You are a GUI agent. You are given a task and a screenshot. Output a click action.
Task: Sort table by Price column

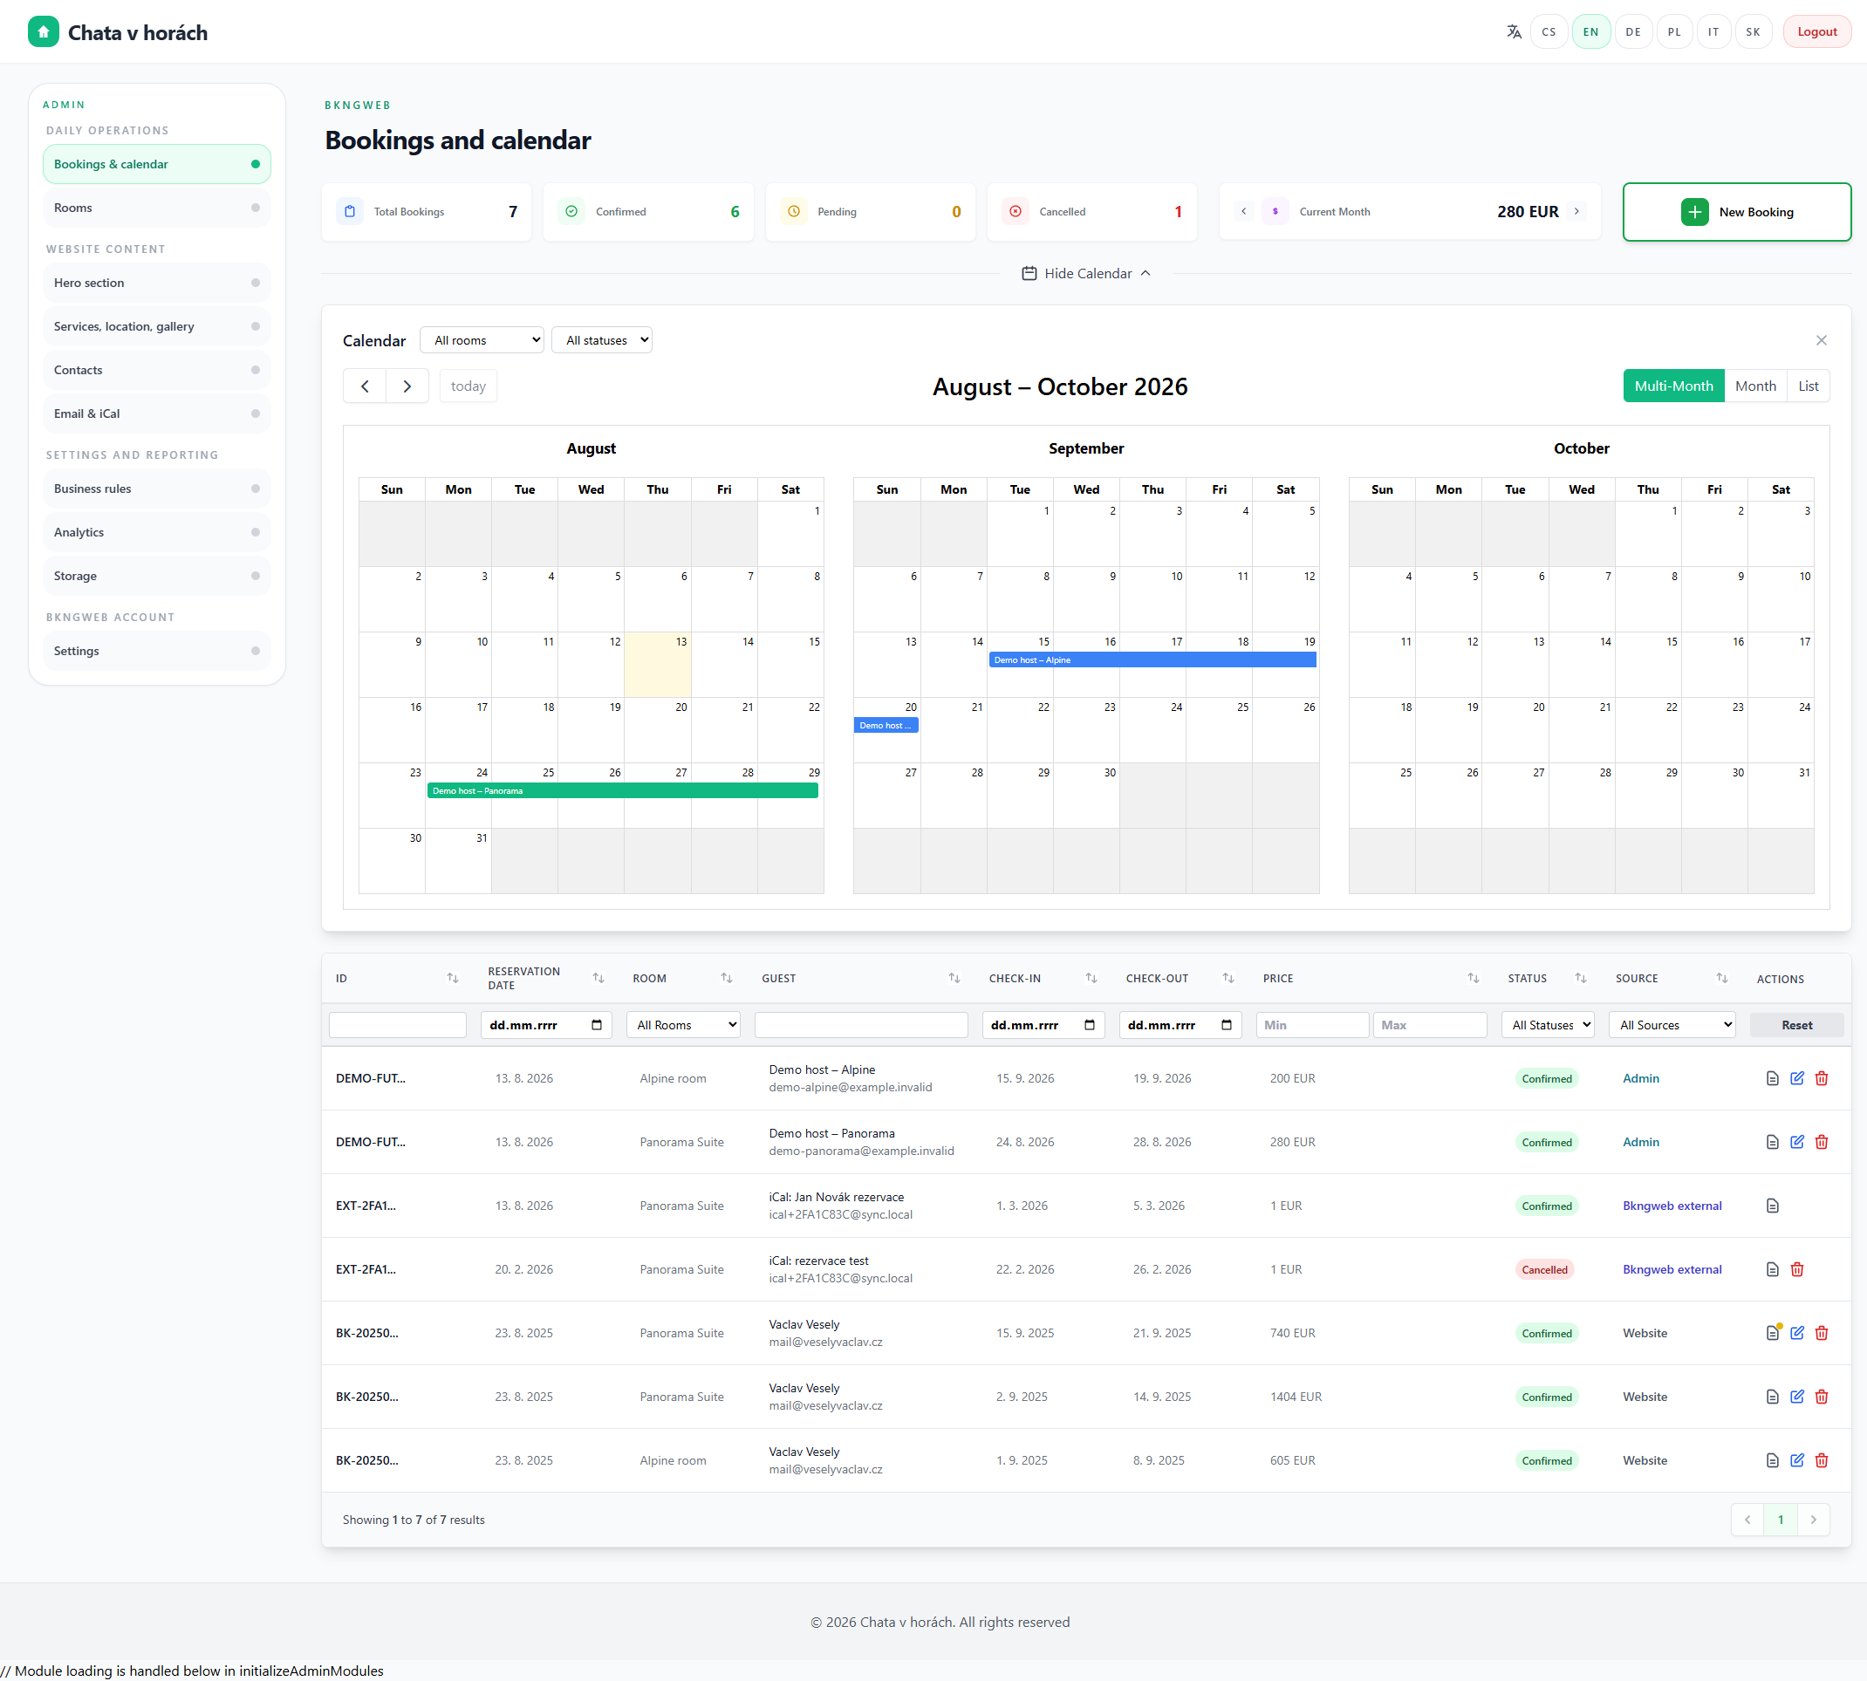coord(1473,978)
